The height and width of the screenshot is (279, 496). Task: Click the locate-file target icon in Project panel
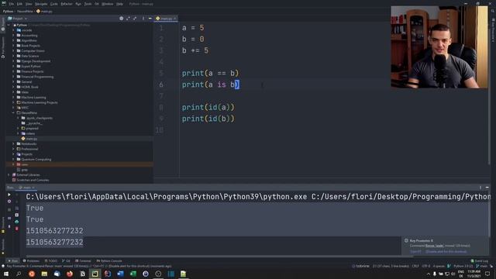click(x=122, y=19)
